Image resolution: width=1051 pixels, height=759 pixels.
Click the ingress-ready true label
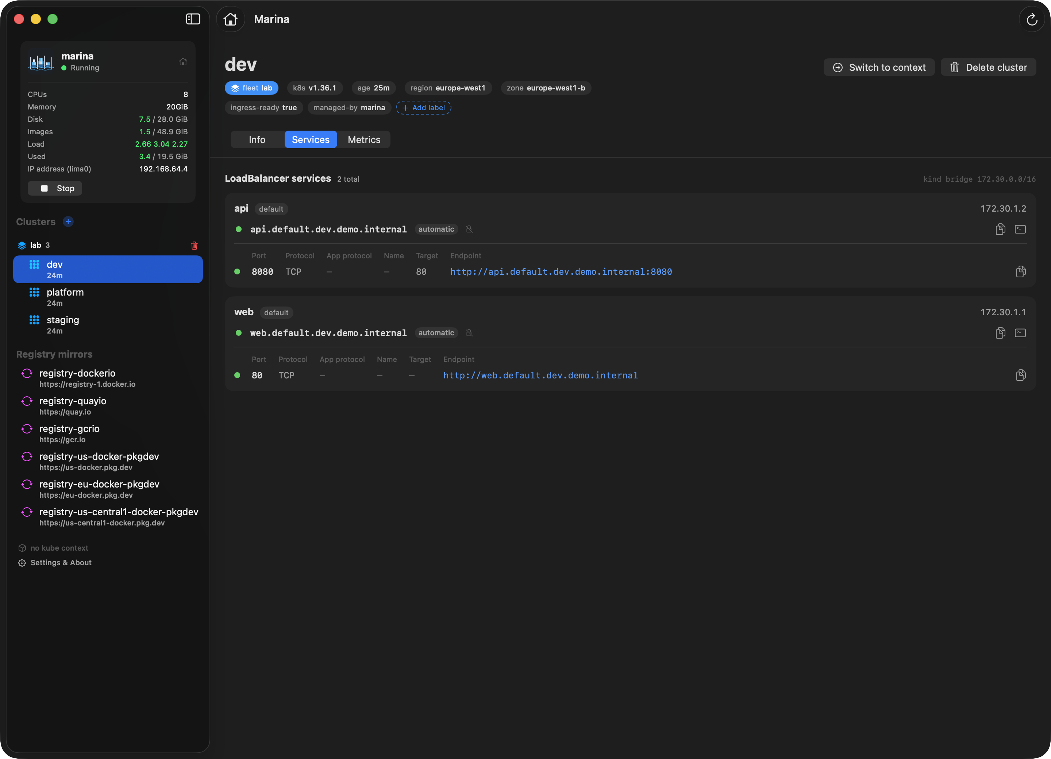[264, 108]
